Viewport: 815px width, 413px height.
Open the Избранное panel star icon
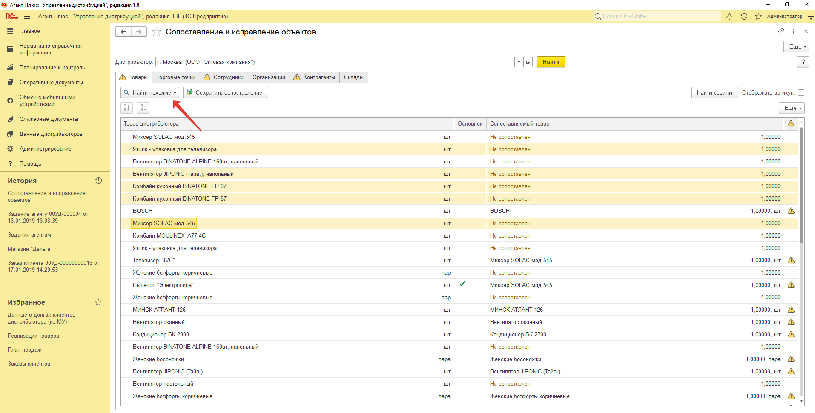tap(98, 302)
